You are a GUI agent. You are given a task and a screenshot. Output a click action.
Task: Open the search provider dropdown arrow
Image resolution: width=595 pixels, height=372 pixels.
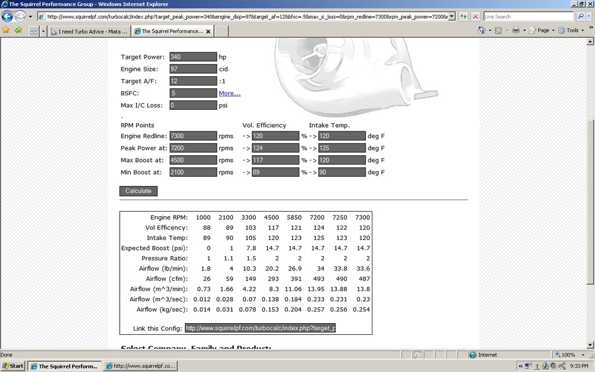(589, 16)
